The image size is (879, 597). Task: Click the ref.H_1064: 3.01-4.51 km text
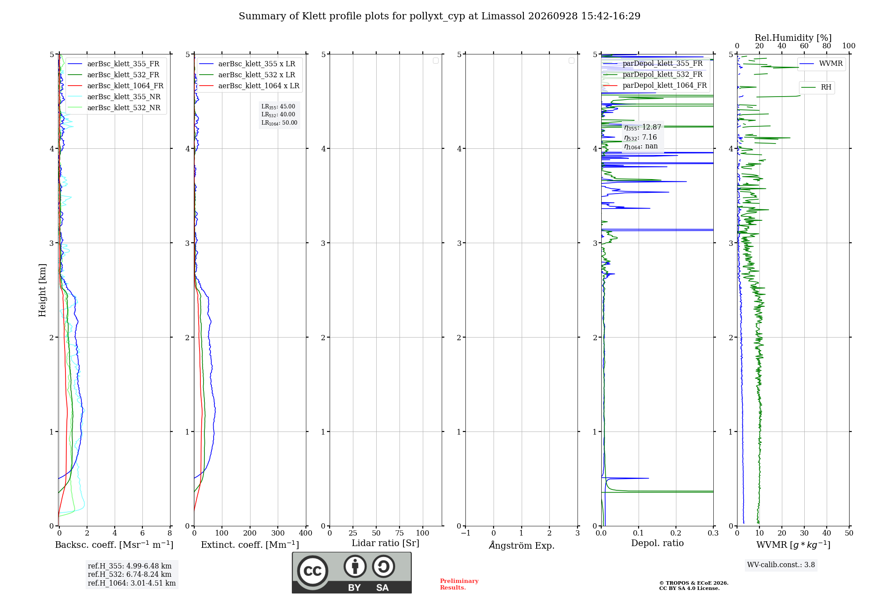pos(132,583)
